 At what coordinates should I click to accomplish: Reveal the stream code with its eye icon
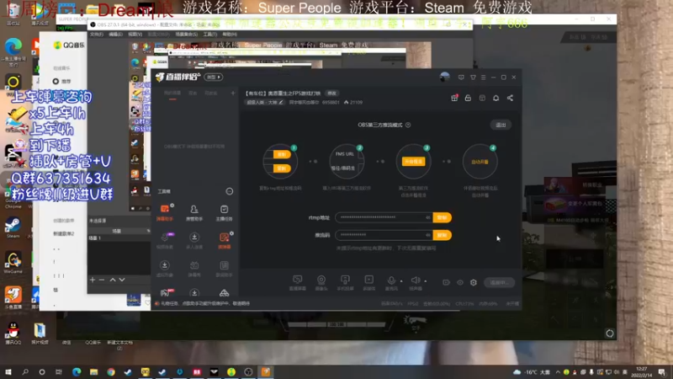[x=428, y=235]
